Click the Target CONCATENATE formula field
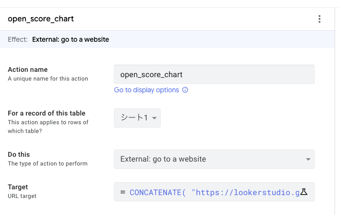The width and height of the screenshot is (339, 215). pos(209,192)
